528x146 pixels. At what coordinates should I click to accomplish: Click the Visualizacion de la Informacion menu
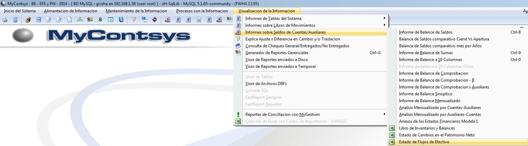pyautogui.click(x=267, y=11)
